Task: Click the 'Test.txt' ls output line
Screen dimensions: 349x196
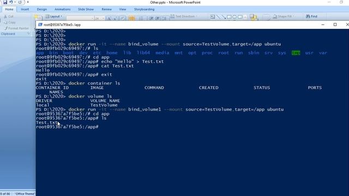Action: 46,122
